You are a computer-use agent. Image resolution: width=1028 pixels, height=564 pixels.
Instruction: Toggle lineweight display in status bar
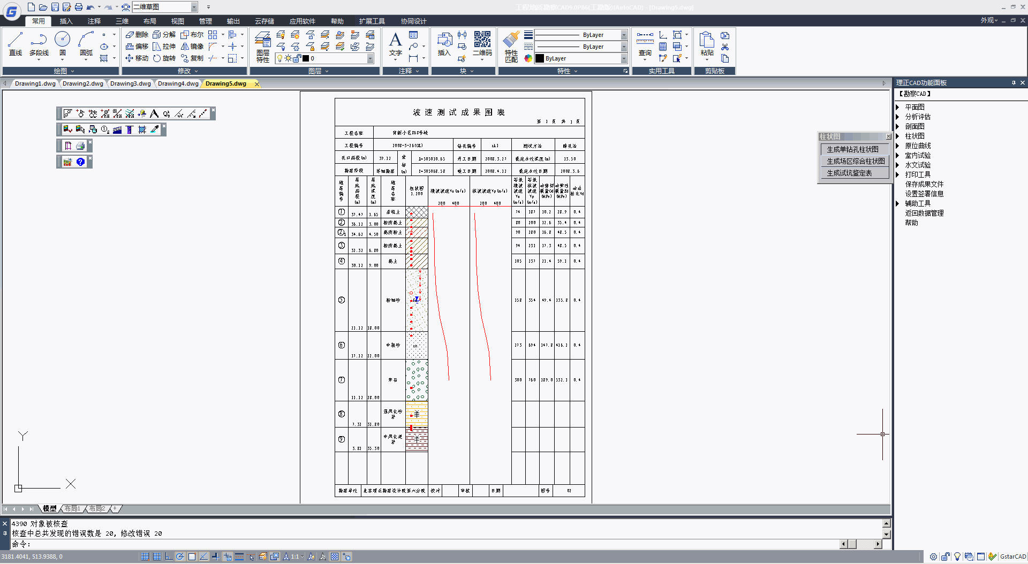[239, 557]
